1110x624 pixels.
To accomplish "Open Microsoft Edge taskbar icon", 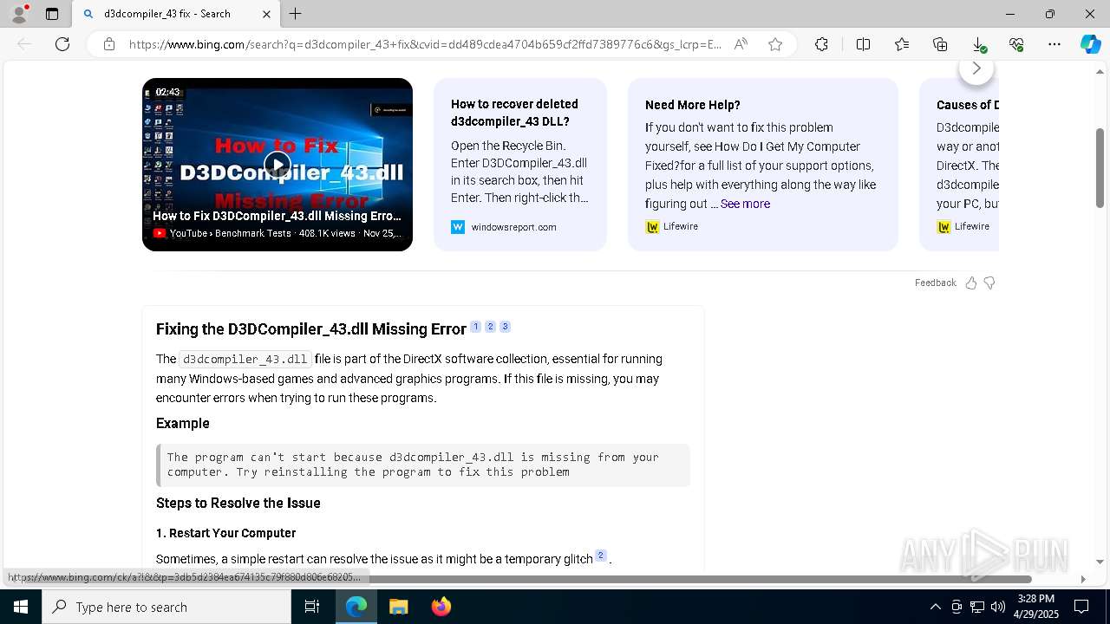I will [x=356, y=607].
